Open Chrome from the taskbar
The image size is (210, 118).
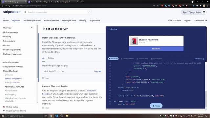pyautogui.click(x=51, y=116)
